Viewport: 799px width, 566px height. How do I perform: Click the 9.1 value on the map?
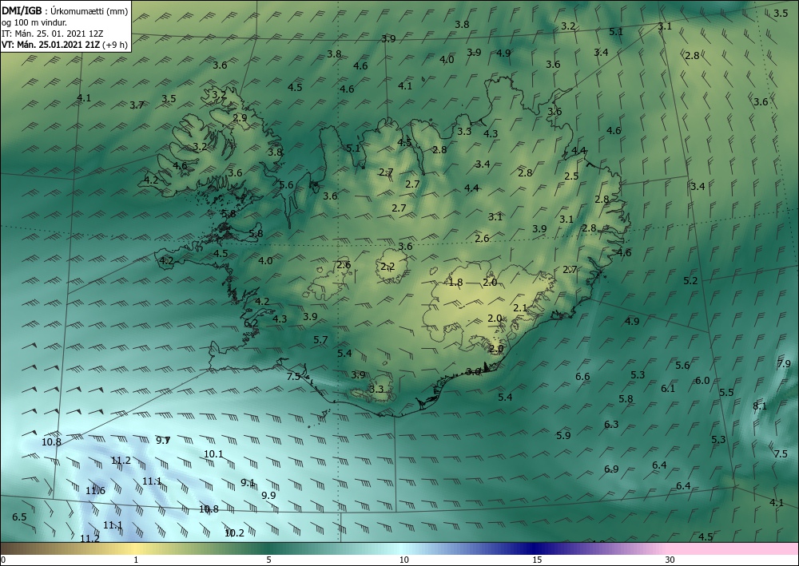pos(248,482)
